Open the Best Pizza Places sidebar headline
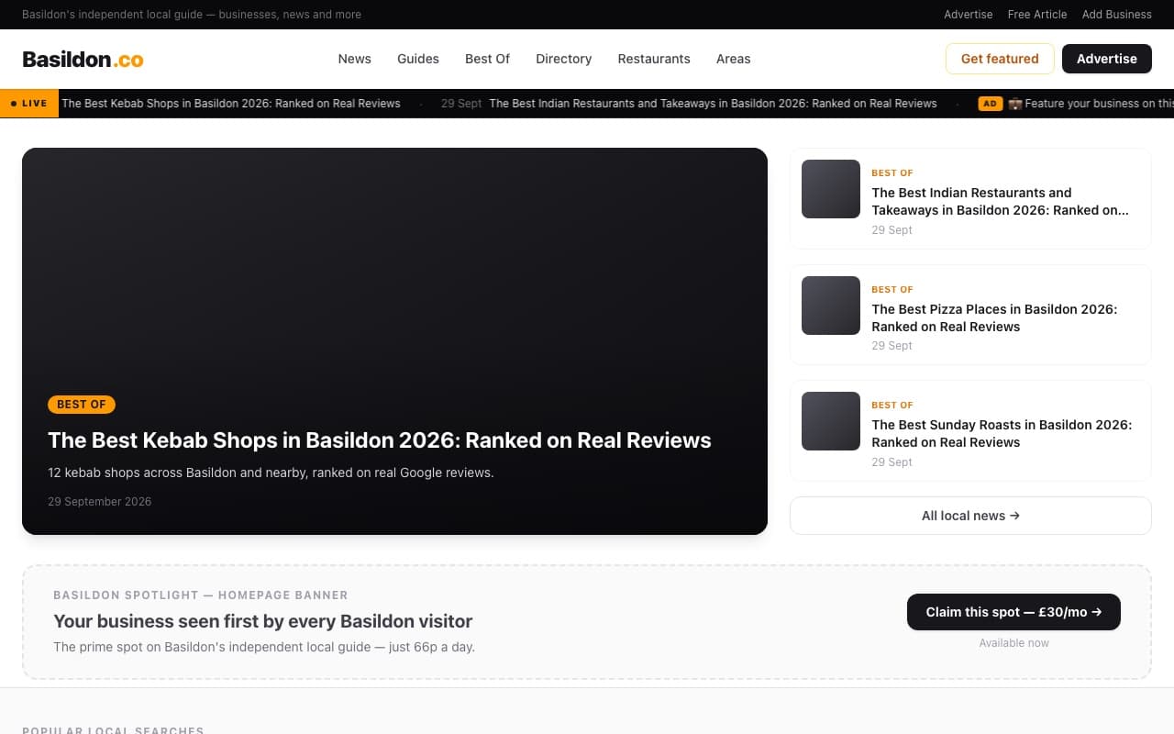This screenshot has height=734, width=1174. [994, 317]
